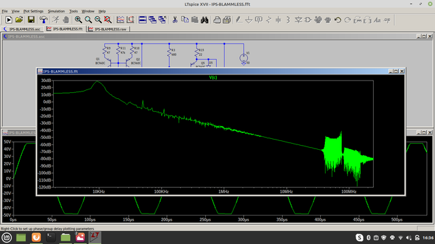Open the Plot Settings menu
This screenshot has width=435, height=244.
[x=33, y=11]
